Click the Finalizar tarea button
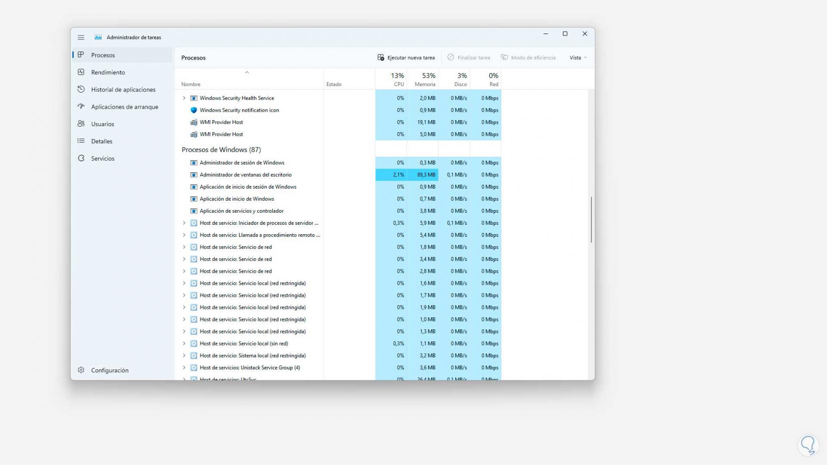Screen dimensions: 827x465 coord(469,58)
